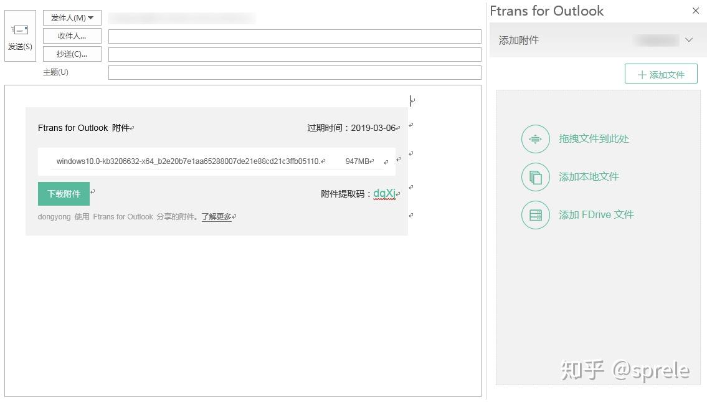Open the 了解更多 learn more link
Viewport: 707px width, 402px height.
(x=216, y=216)
